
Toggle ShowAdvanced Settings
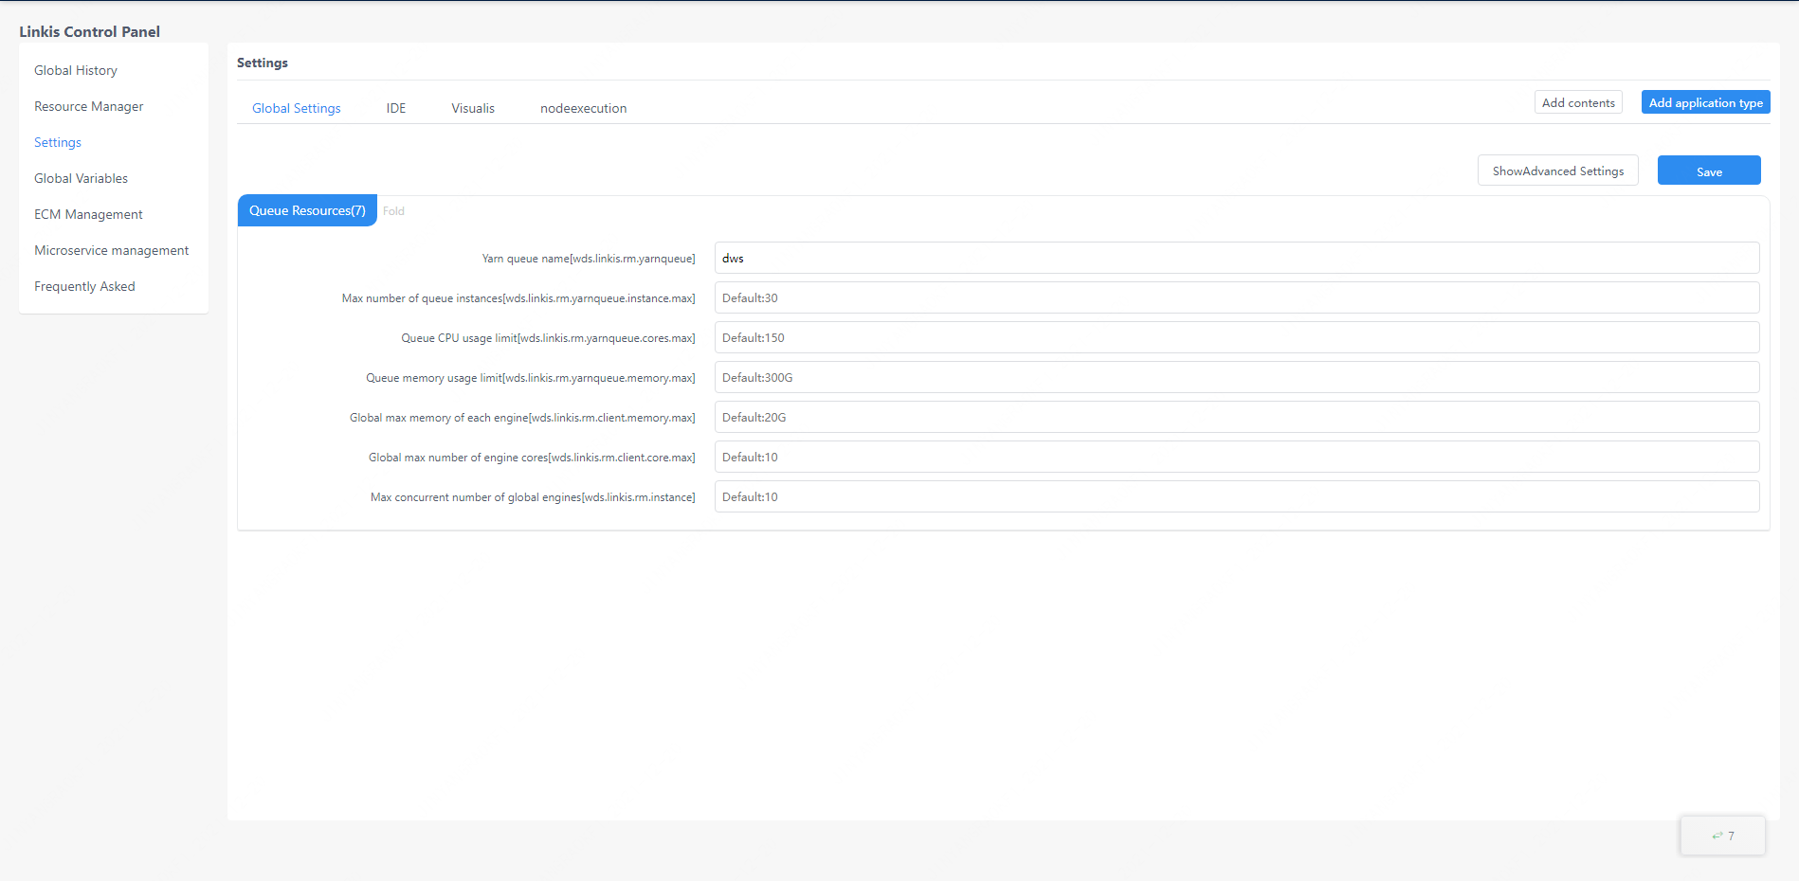1557,171
